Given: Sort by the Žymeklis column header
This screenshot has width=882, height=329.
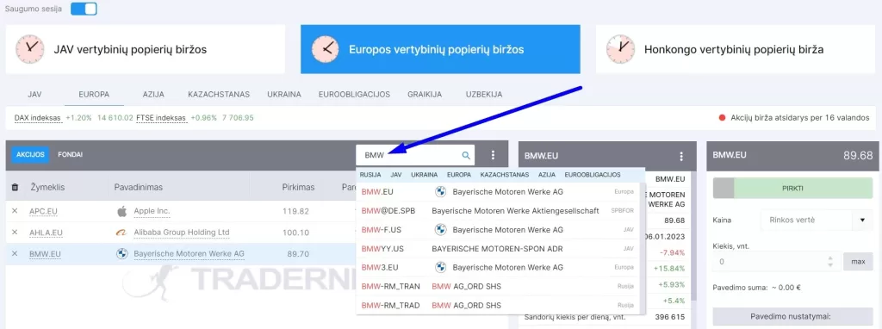Looking at the screenshot, I should click(x=48, y=187).
